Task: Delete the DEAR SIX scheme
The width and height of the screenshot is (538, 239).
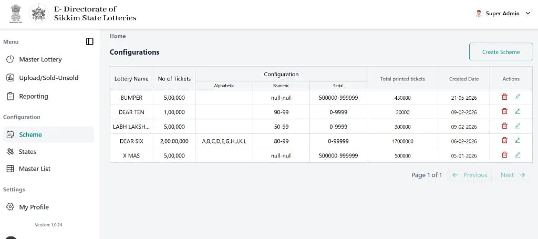Action: click(504, 140)
